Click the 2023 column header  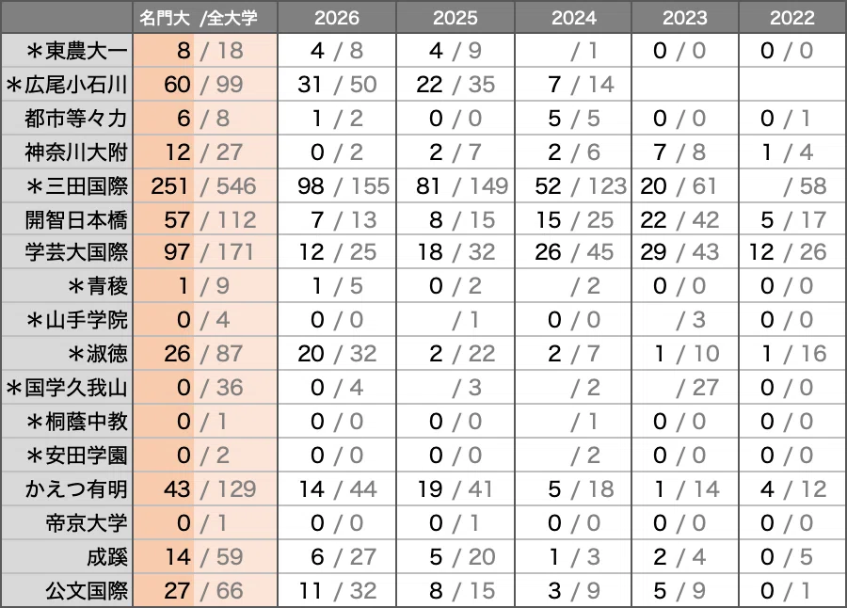(x=685, y=18)
